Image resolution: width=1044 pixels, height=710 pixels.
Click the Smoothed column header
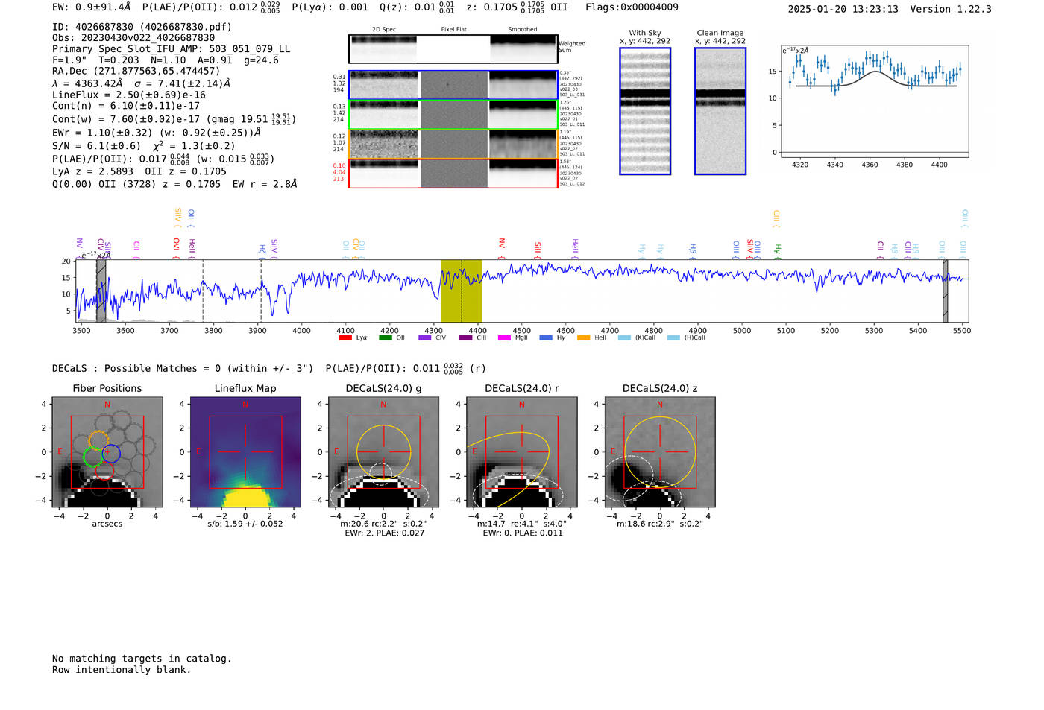(x=523, y=29)
